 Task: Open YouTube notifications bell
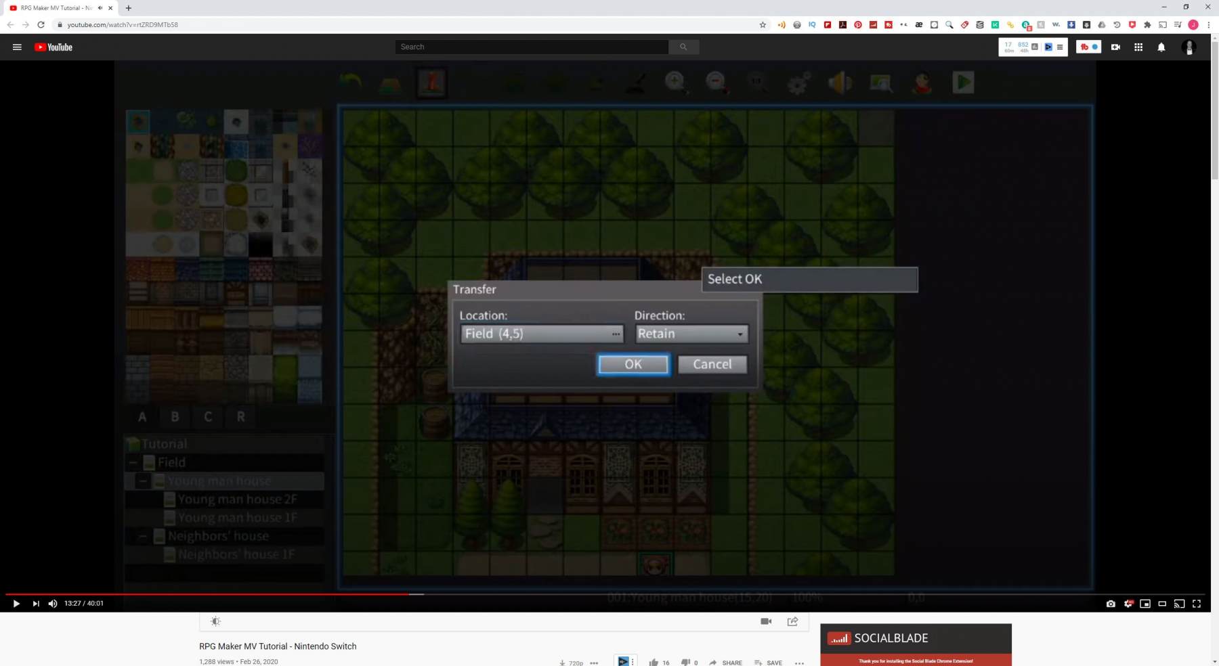coord(1161,47)
